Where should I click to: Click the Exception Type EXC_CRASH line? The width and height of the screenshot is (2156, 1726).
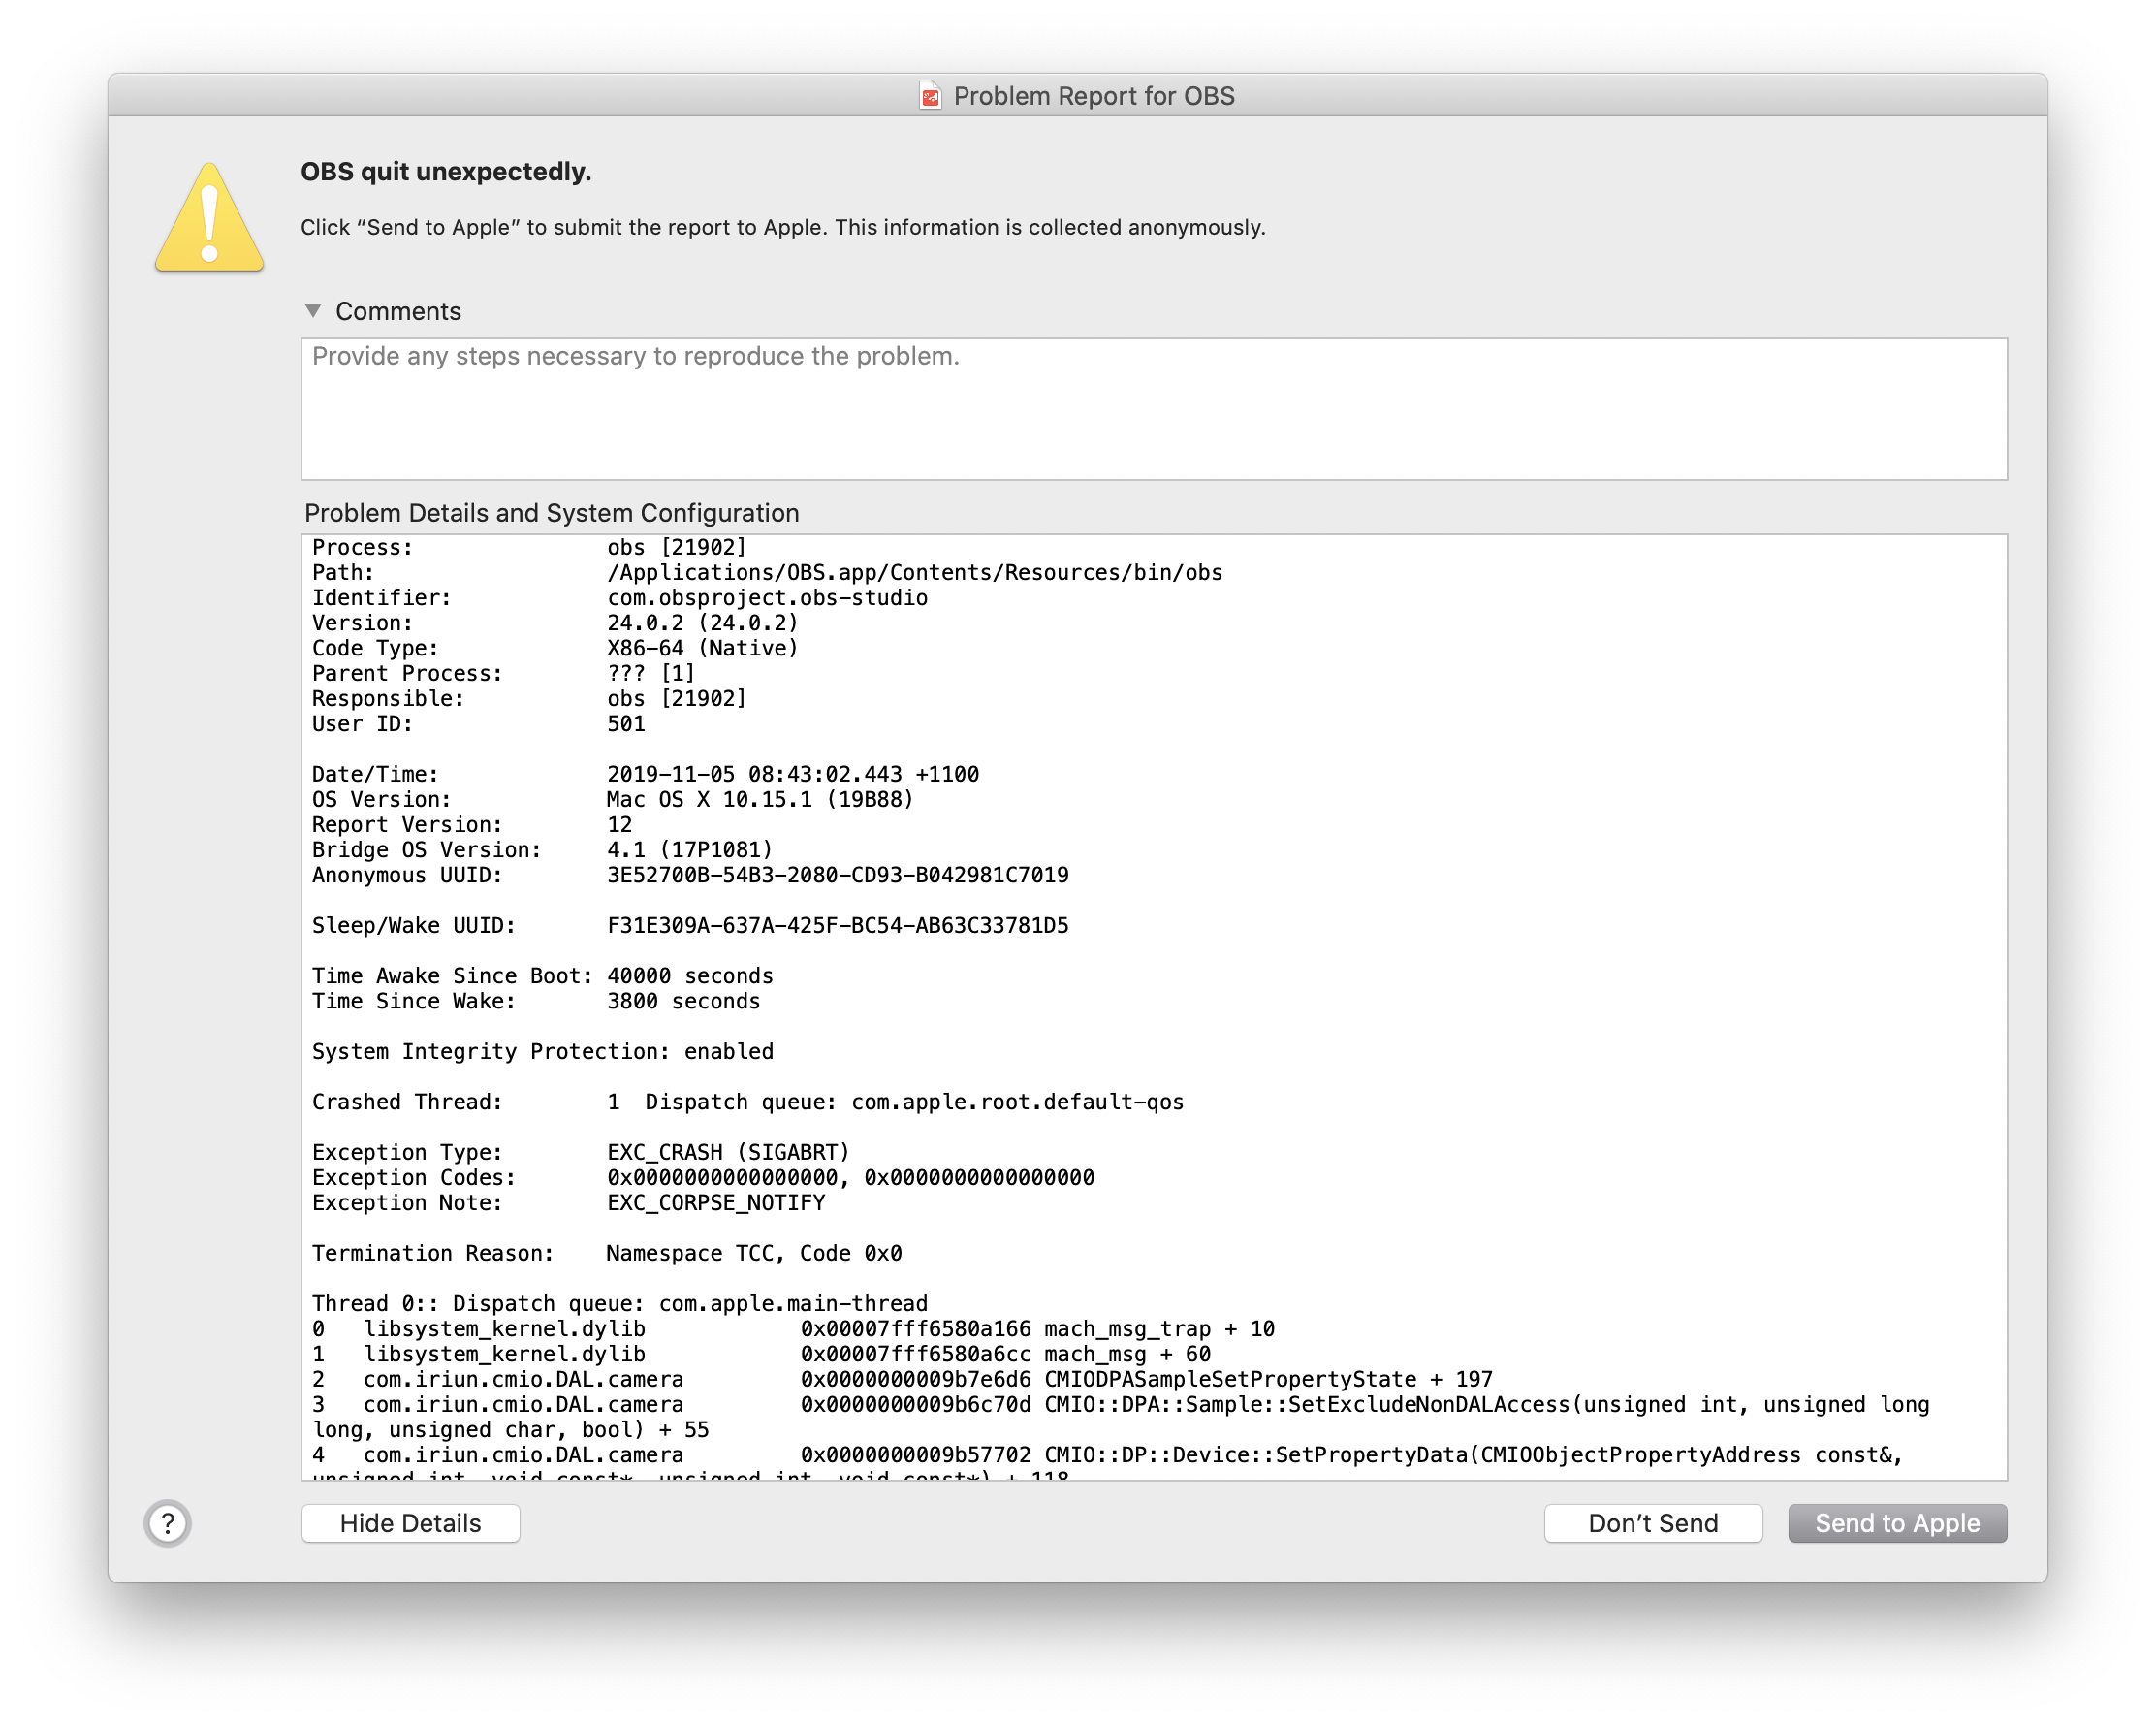(580, 1151)
